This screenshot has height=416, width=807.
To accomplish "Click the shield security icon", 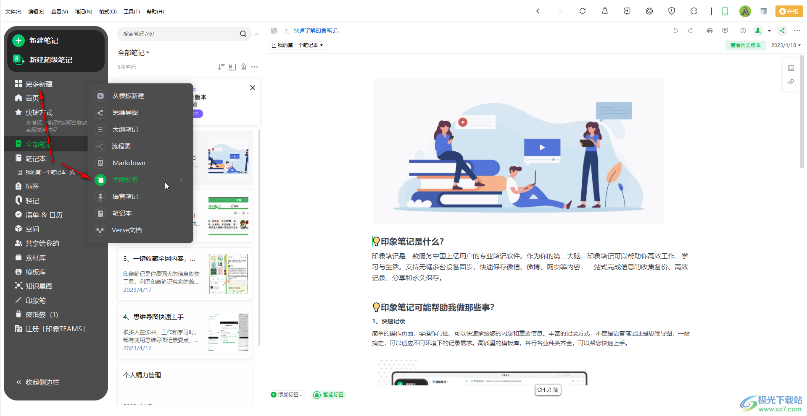I will click(672, 11).
